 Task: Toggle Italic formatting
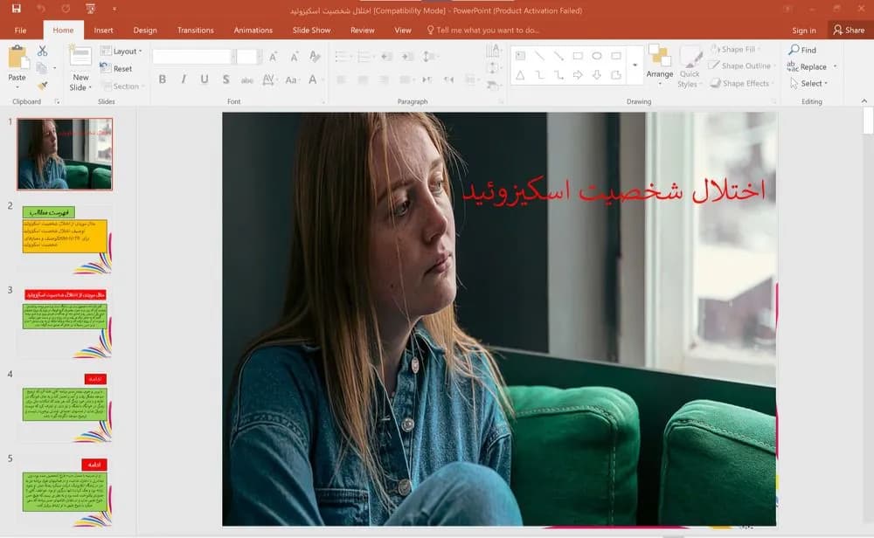click(x=184, y=79)
